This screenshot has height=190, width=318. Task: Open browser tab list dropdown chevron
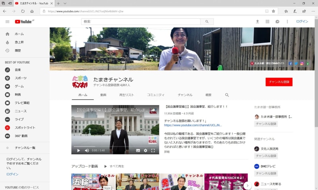tap(65, 3)
